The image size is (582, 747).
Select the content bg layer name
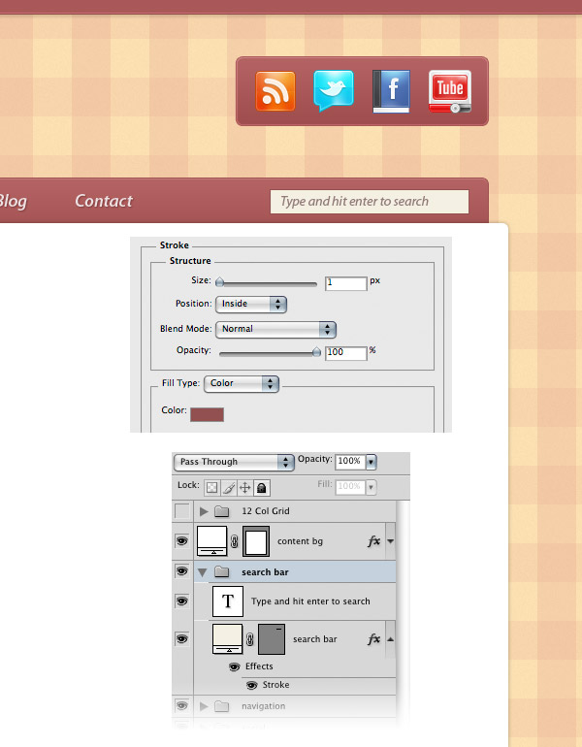(300, 541)
